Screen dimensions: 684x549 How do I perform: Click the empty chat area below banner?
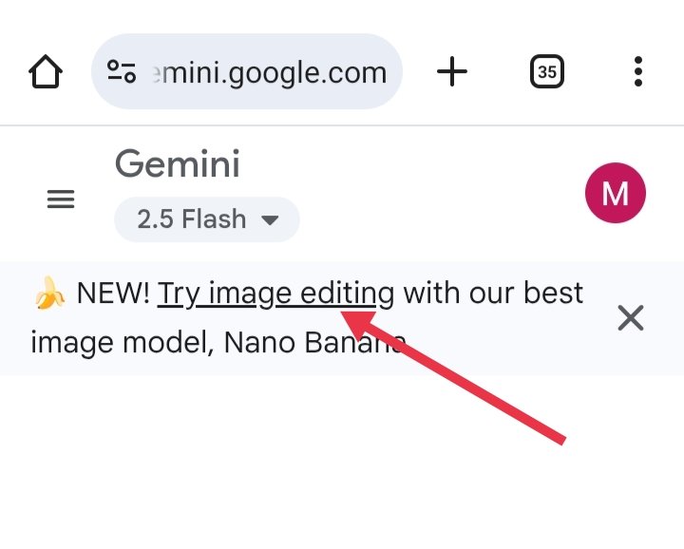pos(342,463)
